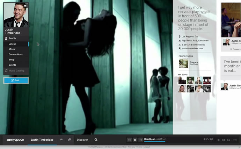The width and height of the screenshot is (241, 149).
Task: Select Profile in the sidebar
Action: (16, 38)
